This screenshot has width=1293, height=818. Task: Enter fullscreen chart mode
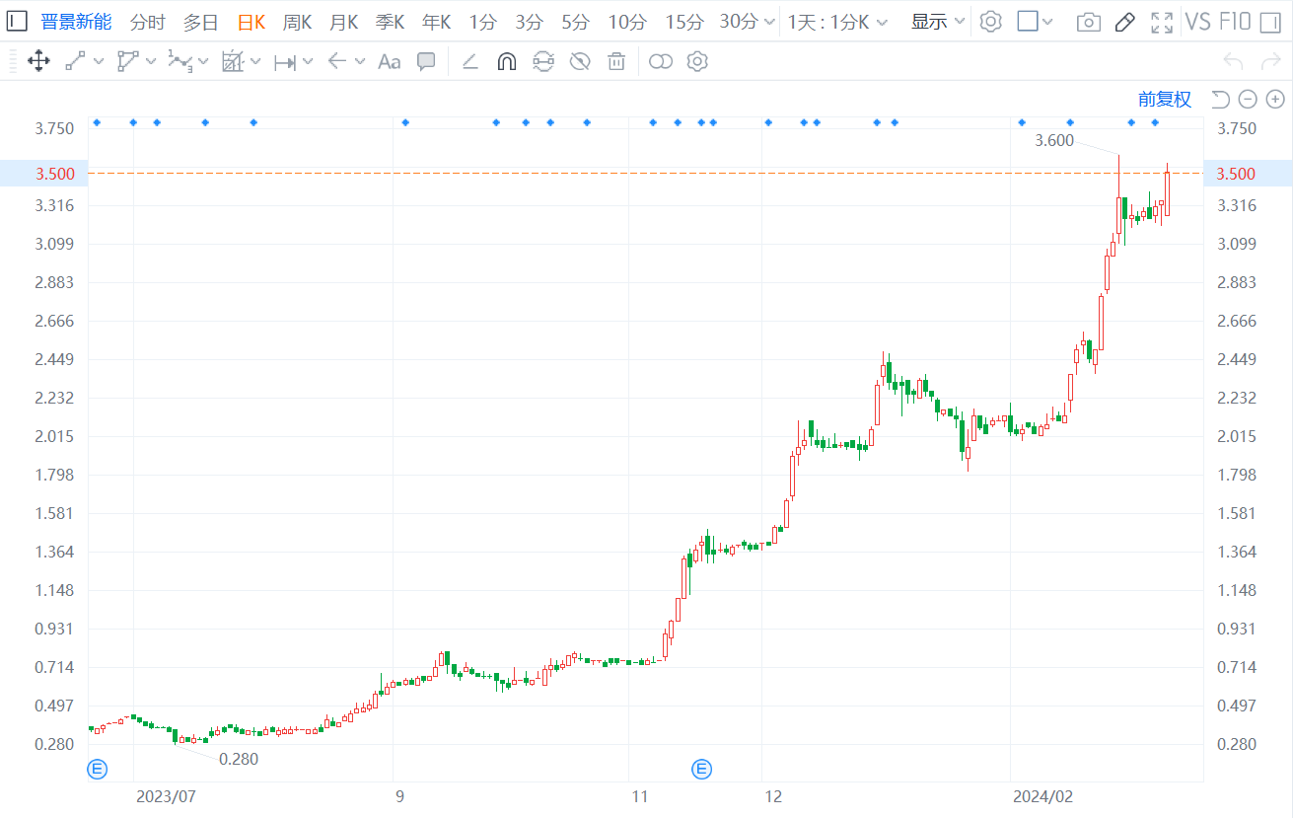click(1162, 22)
